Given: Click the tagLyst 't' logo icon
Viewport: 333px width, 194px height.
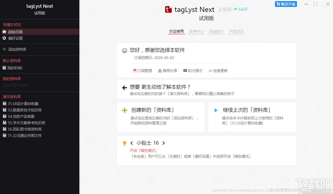Looking at the screenshot, I should coord(168,9).
